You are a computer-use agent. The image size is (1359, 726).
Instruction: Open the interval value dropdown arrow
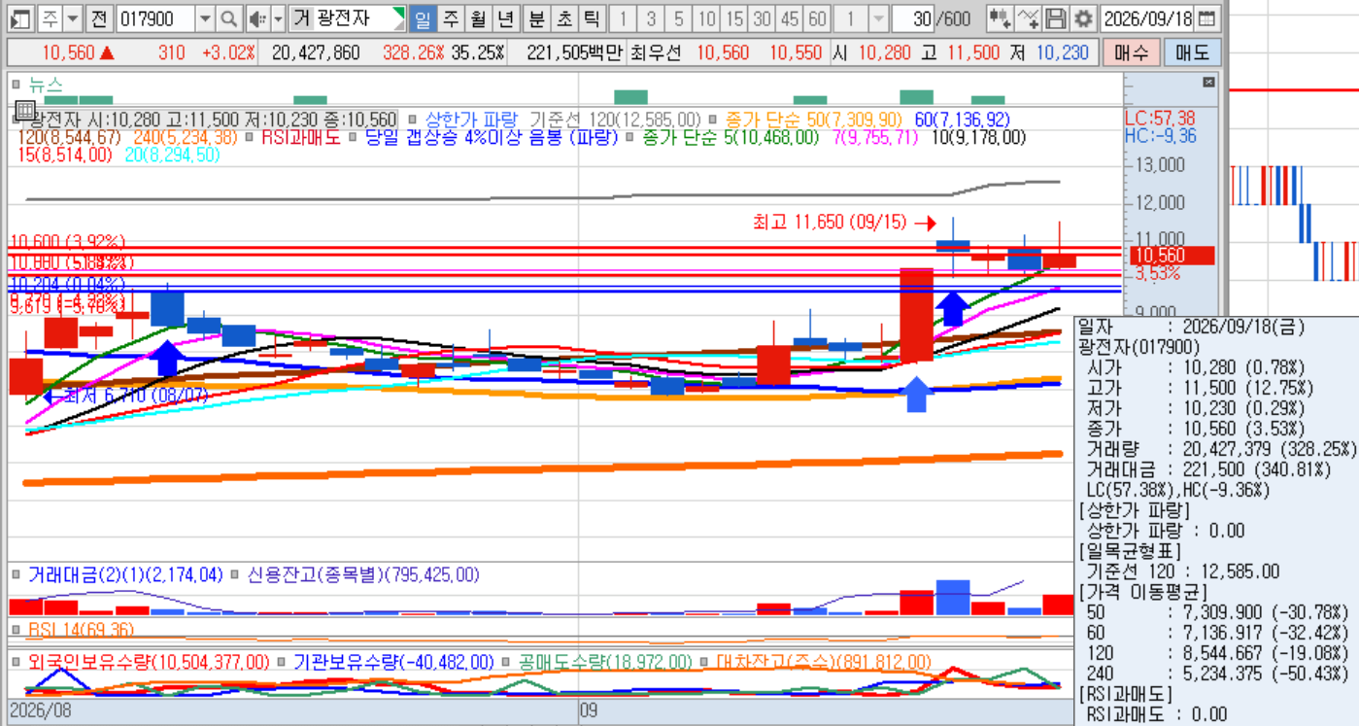pyautogui.click(x=877, y=18)
